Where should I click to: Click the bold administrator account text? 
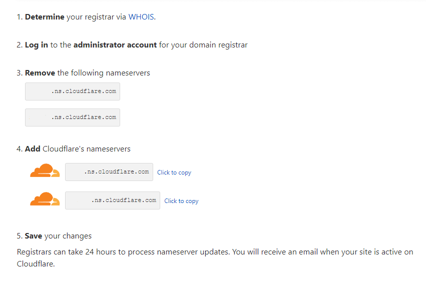pyautogui.click(x=115, y=45)
